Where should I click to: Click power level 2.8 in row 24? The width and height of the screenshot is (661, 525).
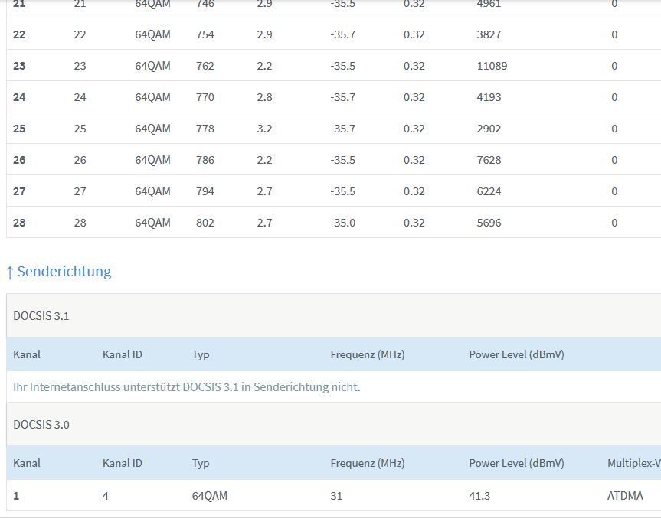coord(264,97)
